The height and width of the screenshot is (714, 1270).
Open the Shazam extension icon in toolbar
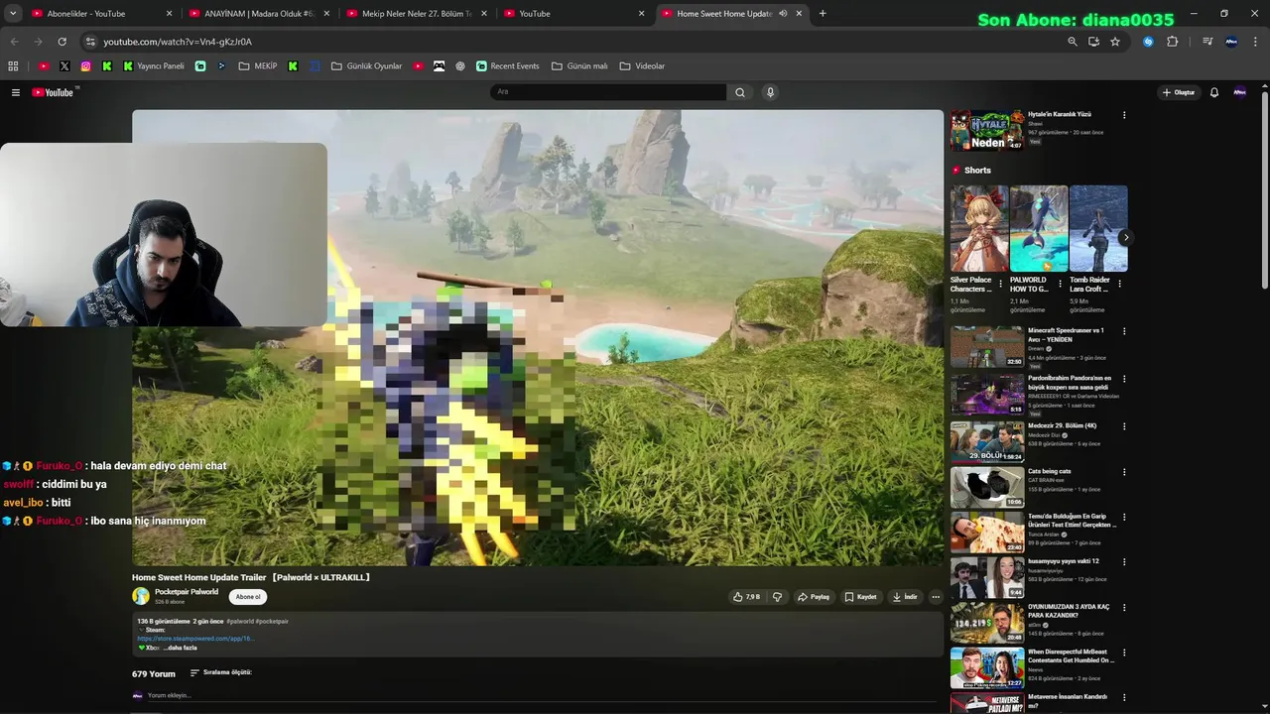tap(1148, 42)
